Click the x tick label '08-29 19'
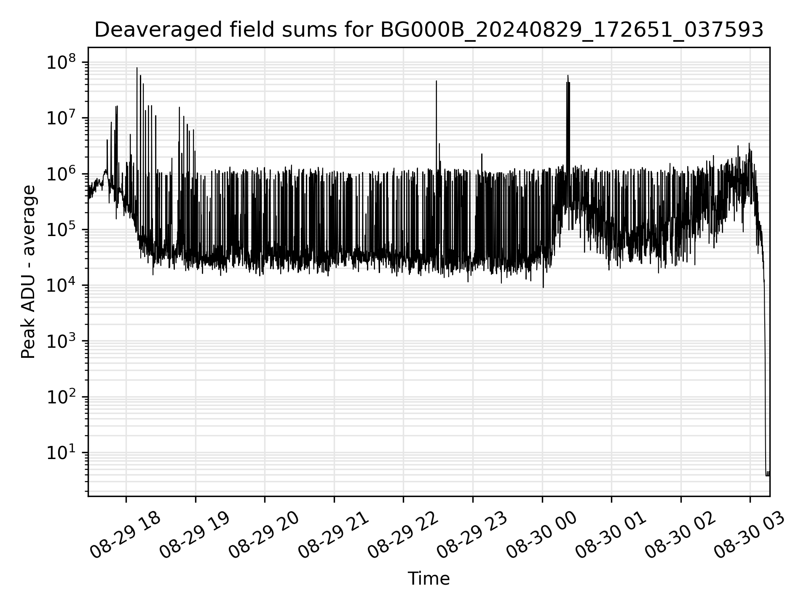809x607 pixels. (x=195, y=535)
